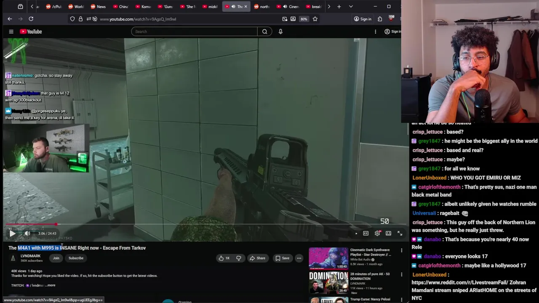Switch to the China YouTube tab
This screenshot has height=303, width=539.
tap(121, 7)
